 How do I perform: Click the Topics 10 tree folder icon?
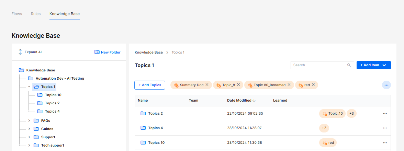[x=40, y=95]
